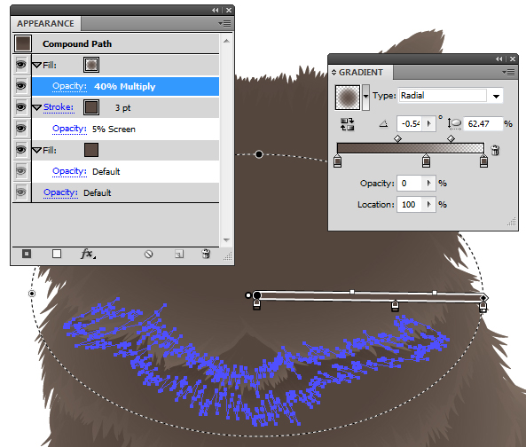Collapse the Stroke disclosure triangle
Viewport: 526px width, 447px height.
click(37, 107)
